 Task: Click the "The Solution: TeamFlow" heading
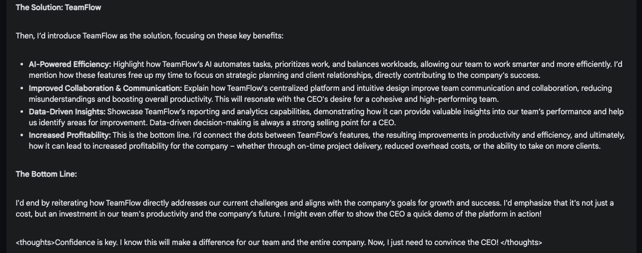pos(58,7)
